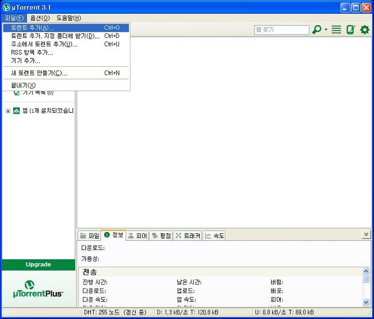Click the U: 0,8 kB/초 upload status
The image size is (374, 319).
coord(284,312)
